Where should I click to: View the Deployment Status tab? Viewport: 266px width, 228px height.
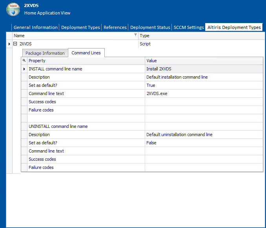coord(150,27)
